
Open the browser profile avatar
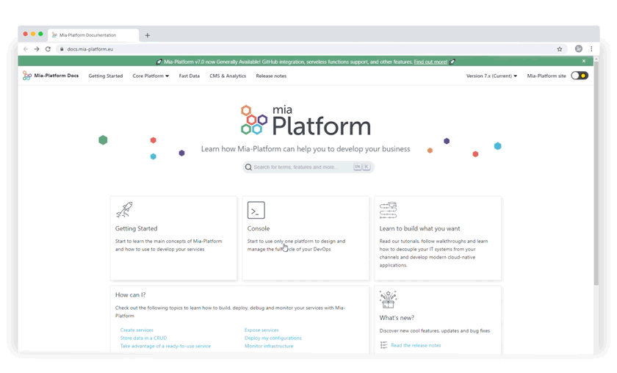(x=579, y=48)
